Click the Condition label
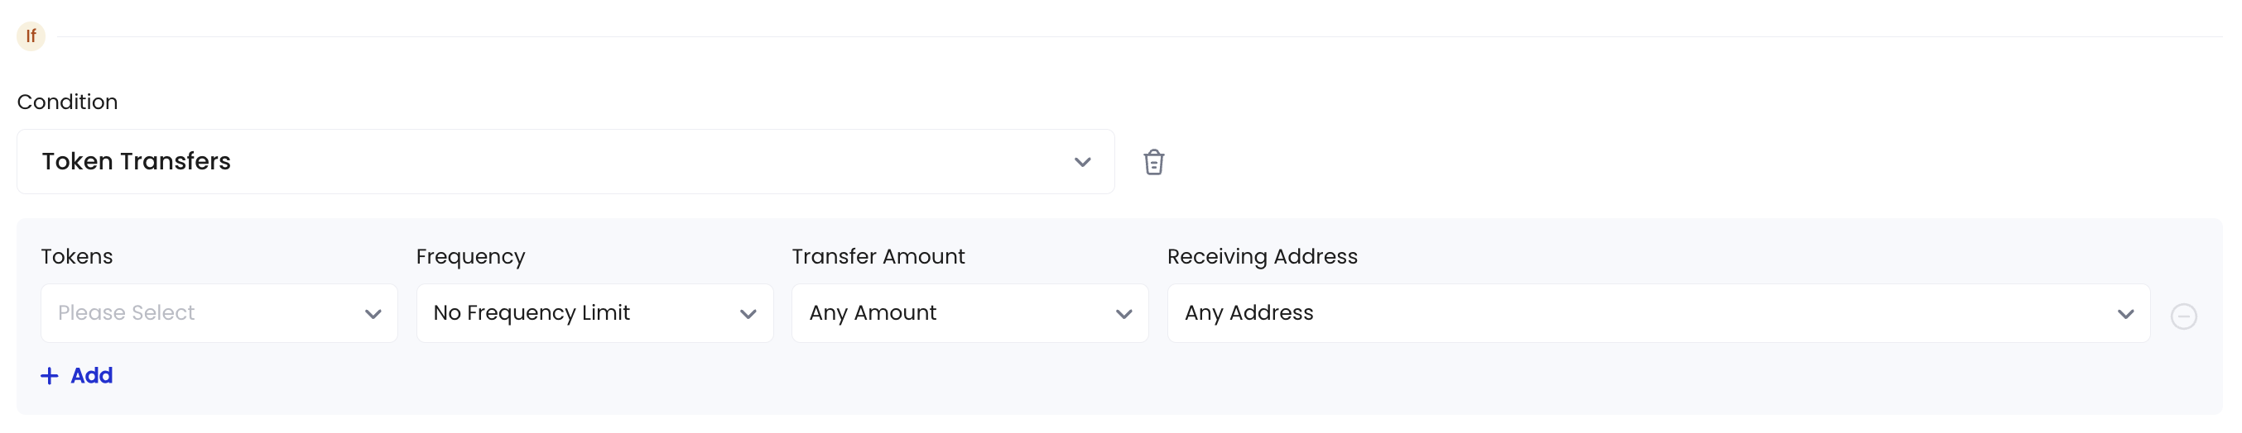 point(67,102)
